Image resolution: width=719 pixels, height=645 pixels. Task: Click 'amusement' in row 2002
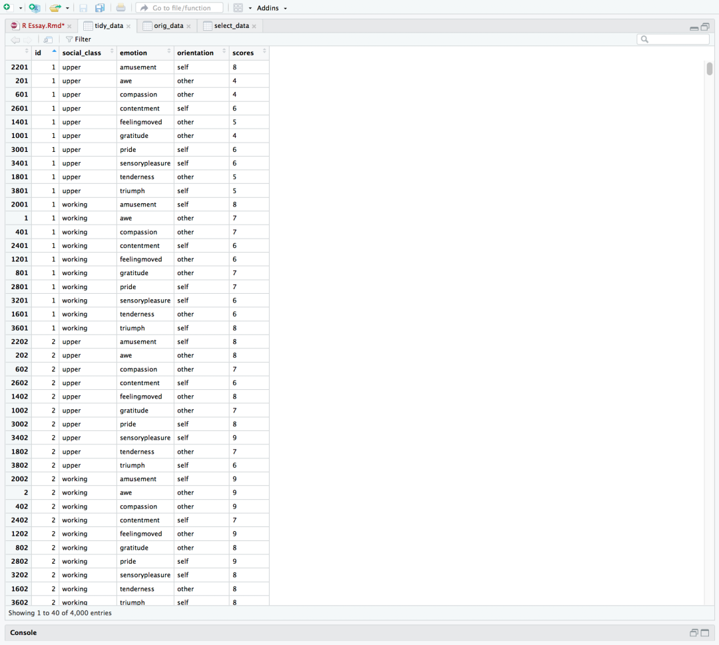(x=138, y=479)
